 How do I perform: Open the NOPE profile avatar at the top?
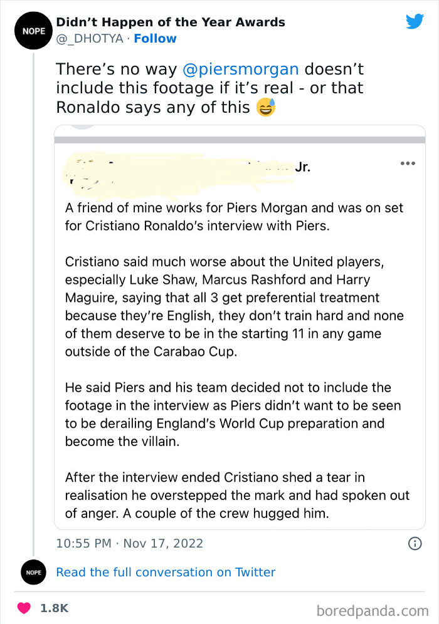[x=33, y=30]
